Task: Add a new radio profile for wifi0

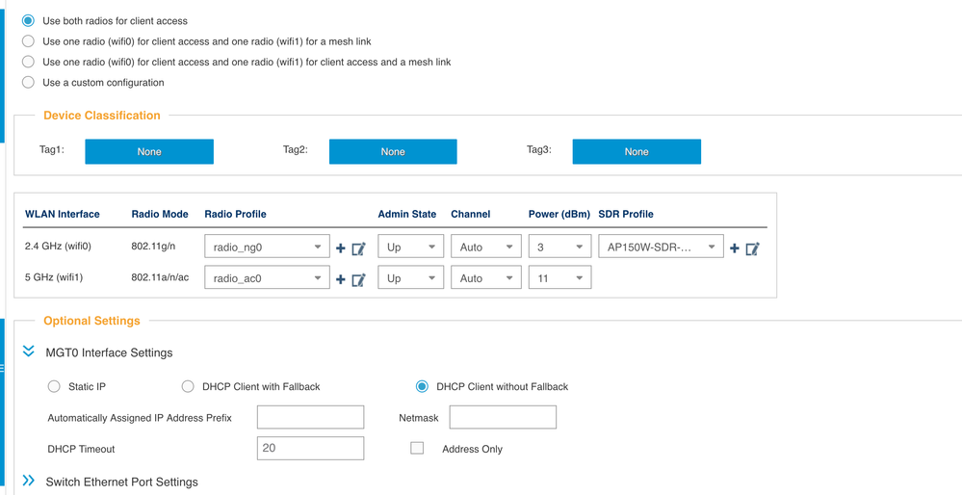Action: click(x=340, y=248)
